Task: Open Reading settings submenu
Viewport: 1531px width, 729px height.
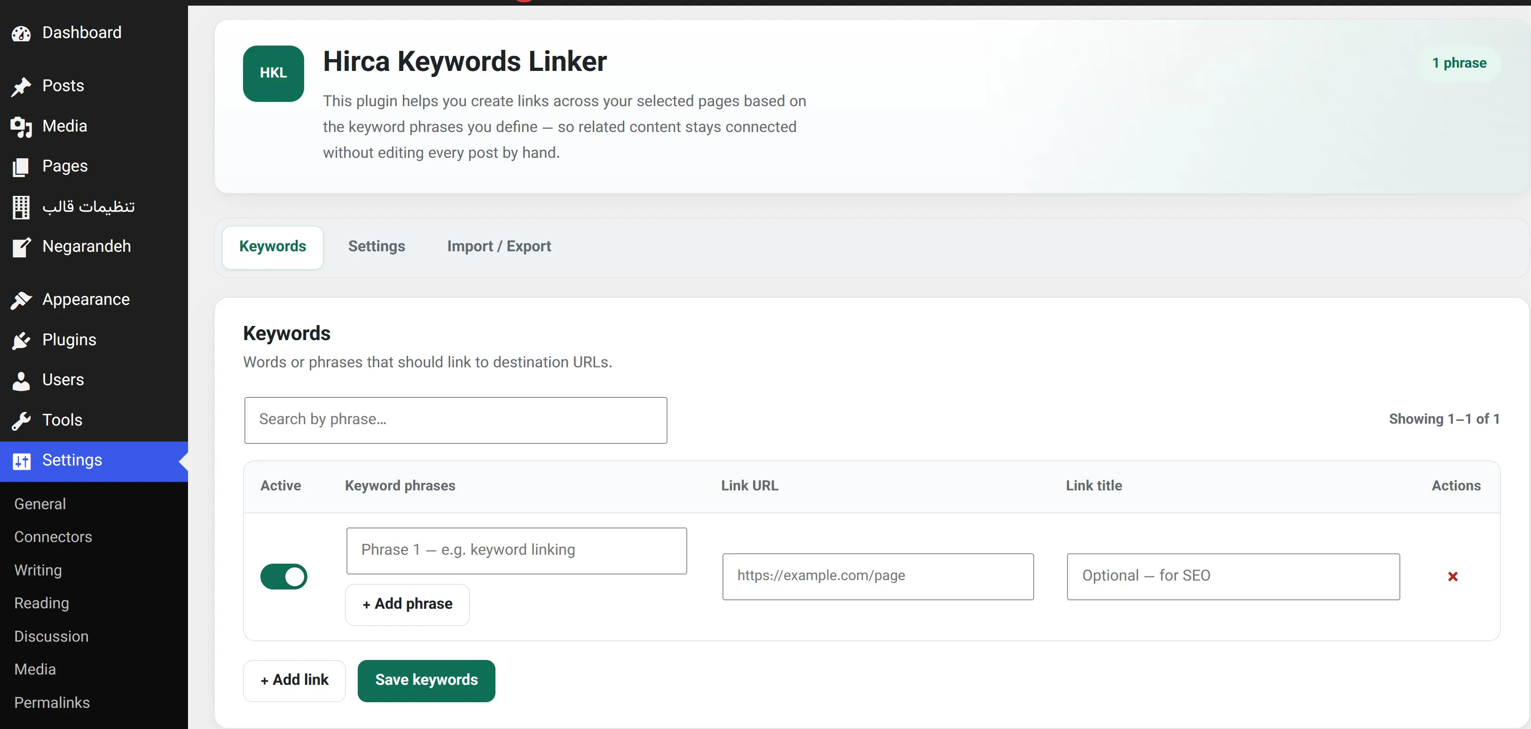Action: click(42, 603)
